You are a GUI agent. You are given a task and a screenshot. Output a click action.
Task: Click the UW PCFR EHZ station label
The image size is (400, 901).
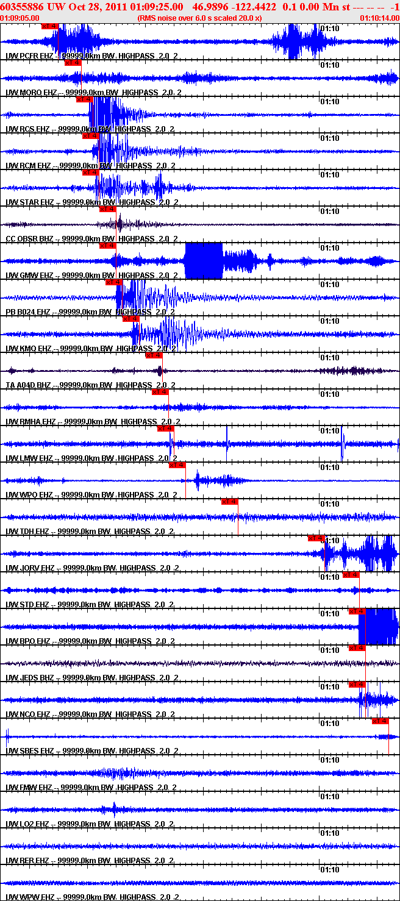pyautogui.click(x=91, y=56)
